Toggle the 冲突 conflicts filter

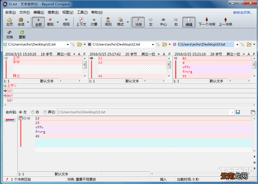pyautogui.click(x=138, y=22)
